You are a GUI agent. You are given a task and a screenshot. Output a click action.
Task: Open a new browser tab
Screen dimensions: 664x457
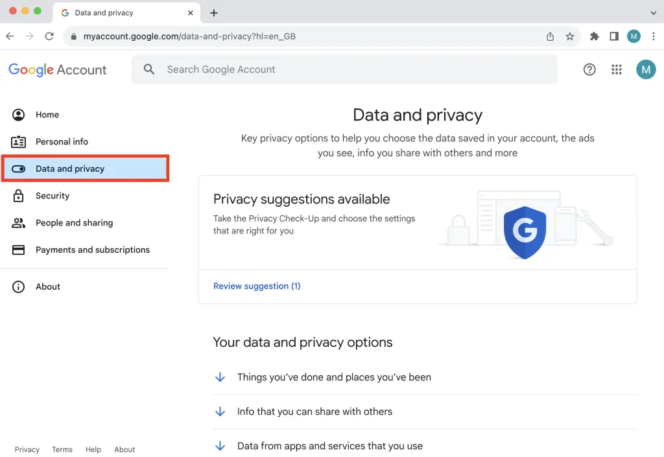tap(214, 12)
